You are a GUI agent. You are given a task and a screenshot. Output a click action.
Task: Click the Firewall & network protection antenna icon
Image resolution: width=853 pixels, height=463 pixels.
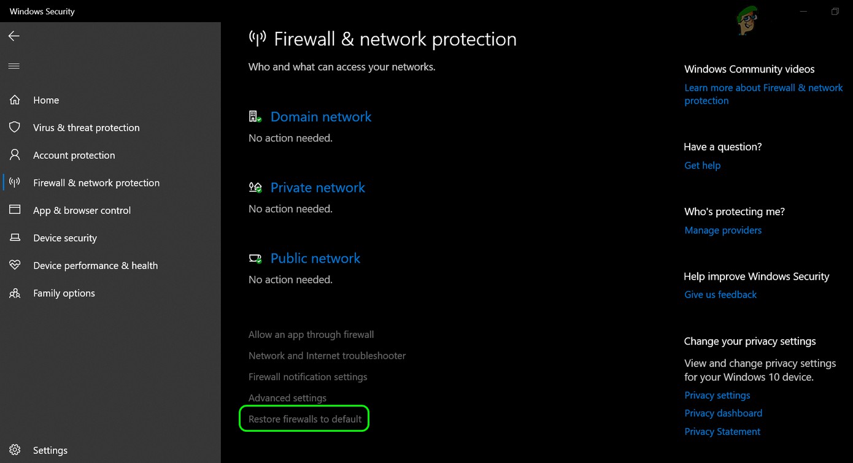tap(15, 182)
